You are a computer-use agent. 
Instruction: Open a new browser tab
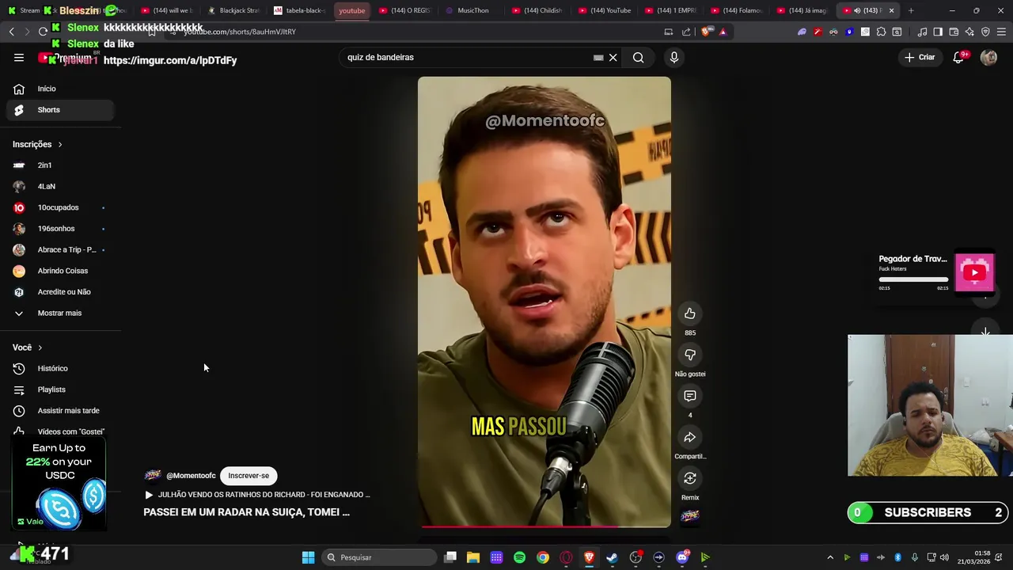[911, 10]
